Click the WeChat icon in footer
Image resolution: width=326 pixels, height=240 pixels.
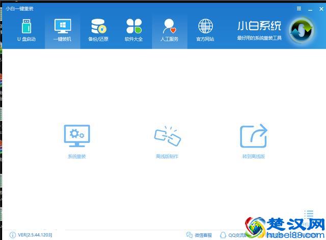click(189, 235)
